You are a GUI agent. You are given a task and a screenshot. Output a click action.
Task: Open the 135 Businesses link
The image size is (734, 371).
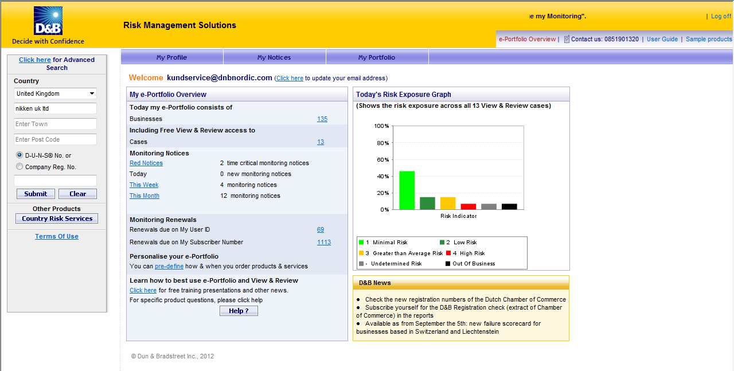point(322,119)
